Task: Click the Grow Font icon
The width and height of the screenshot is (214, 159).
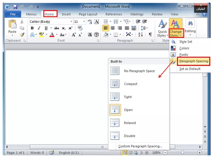Action: click(74, 35)
